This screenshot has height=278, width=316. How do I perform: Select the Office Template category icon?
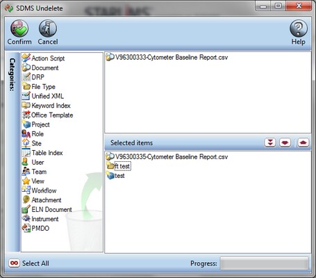pos(26,115)
